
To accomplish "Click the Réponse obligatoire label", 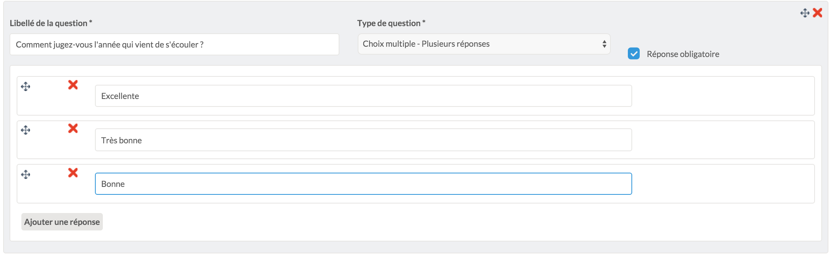I will [x=683, y=54].
